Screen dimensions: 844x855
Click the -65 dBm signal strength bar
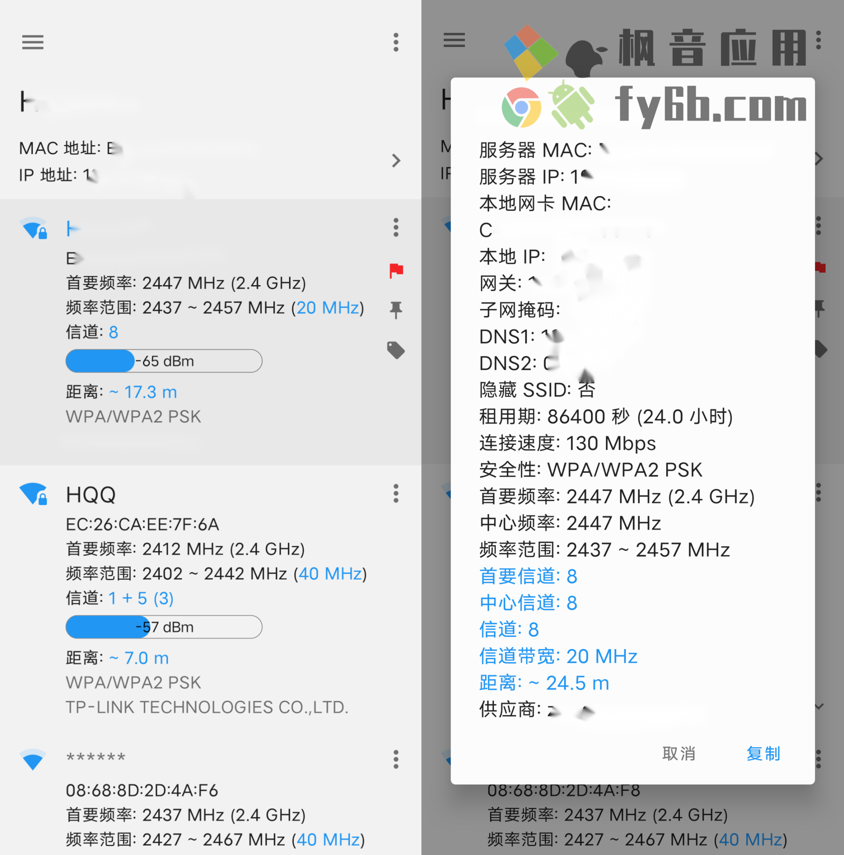(164, 361)
